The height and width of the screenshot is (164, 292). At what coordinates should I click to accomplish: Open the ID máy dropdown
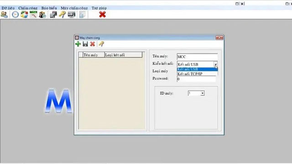(203, 93)
